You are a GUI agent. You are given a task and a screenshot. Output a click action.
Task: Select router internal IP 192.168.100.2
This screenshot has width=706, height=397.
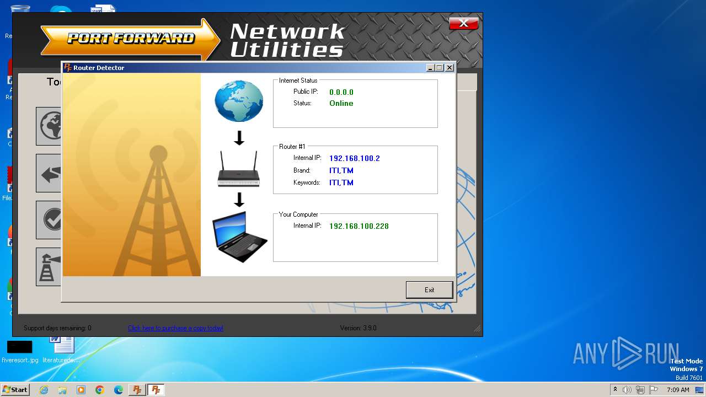355,158
